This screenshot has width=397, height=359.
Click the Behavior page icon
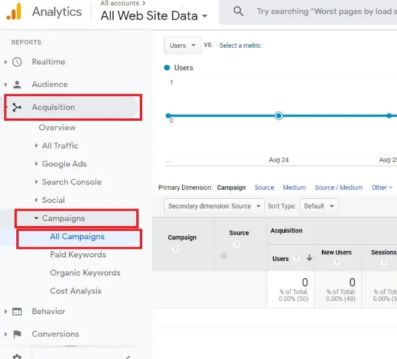(x=18, y=311)
